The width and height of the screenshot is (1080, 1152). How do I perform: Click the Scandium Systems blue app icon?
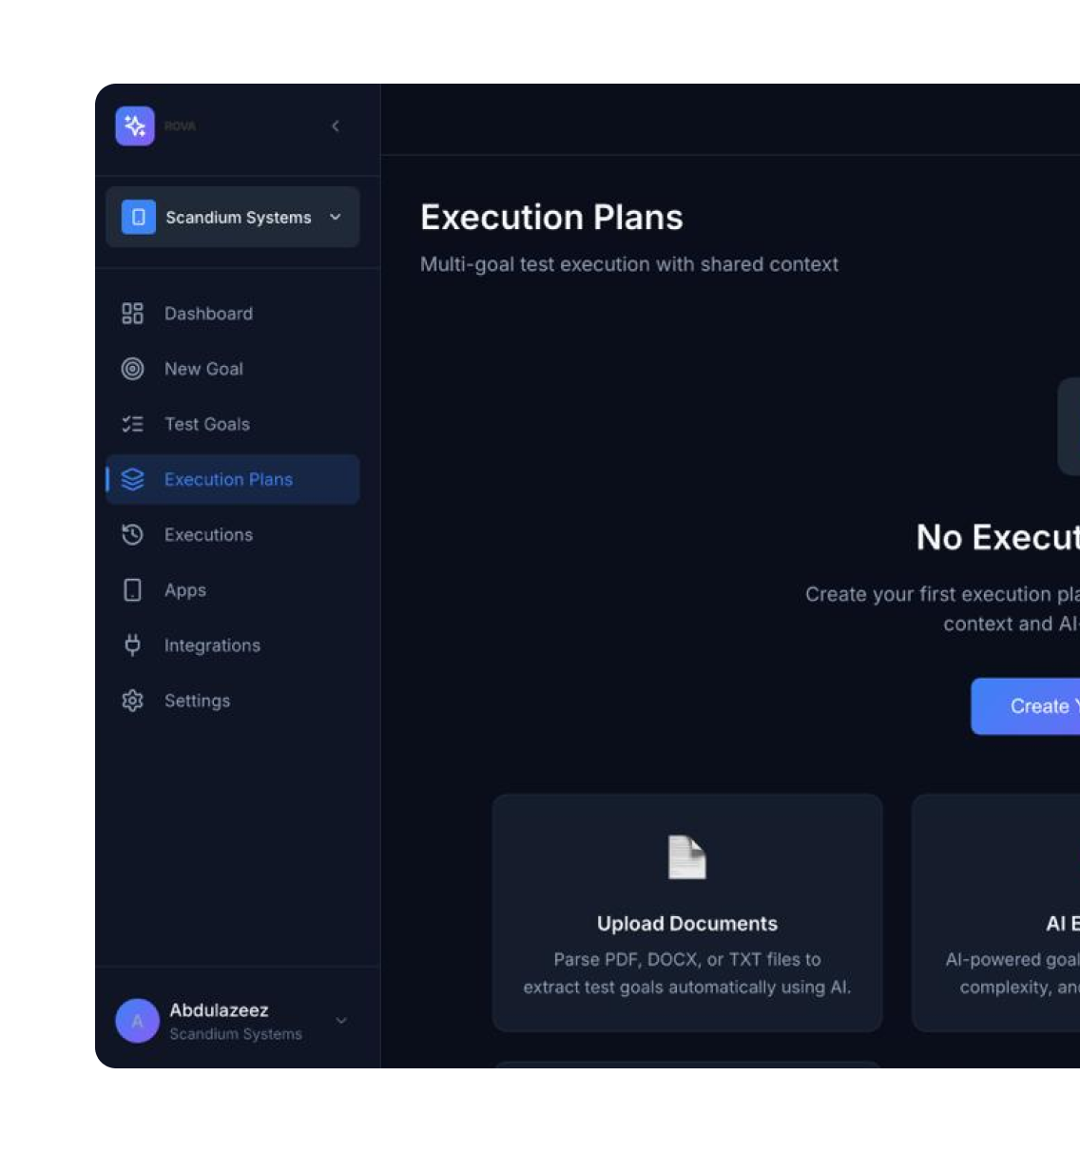139,218
